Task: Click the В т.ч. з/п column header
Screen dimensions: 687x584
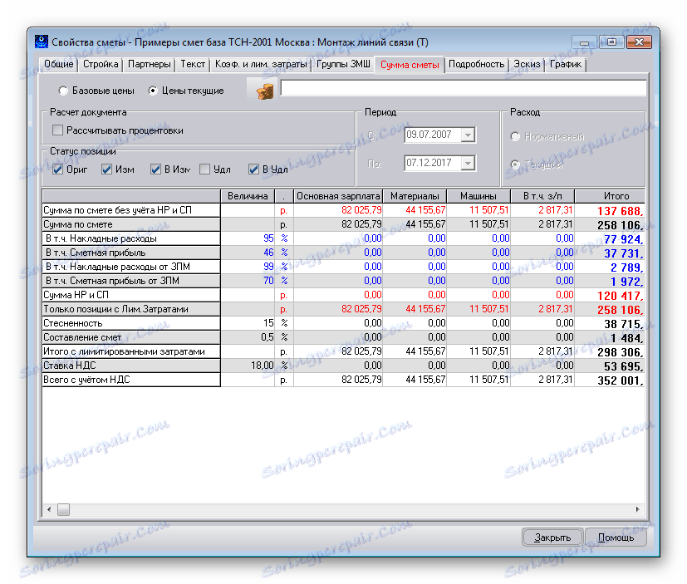Action: [542, 196]
